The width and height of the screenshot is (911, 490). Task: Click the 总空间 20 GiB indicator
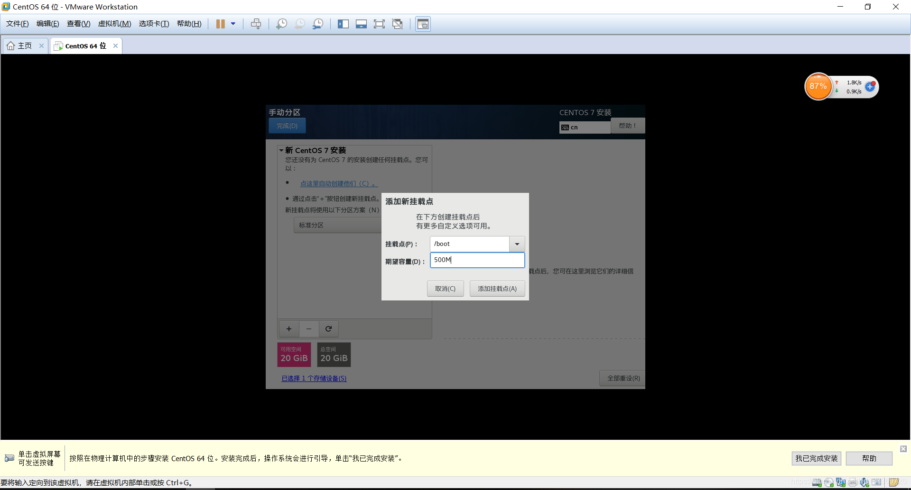coord(334,354)
